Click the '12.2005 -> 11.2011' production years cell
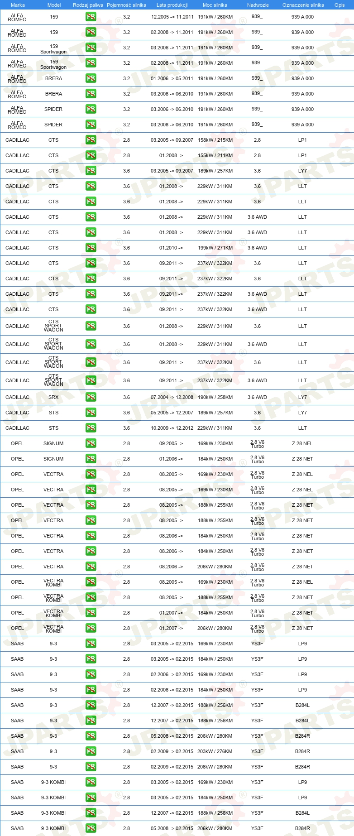Image resolution: width=354 pixels, height=836 pixels. 172,17
